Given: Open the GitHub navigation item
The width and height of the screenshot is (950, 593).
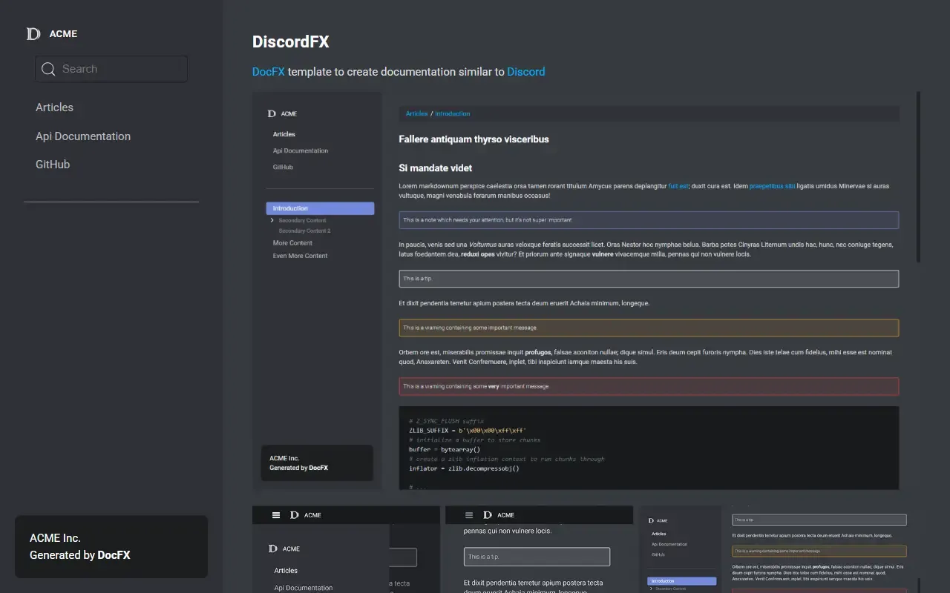Looking at the screenshot, I should point(53,165).
